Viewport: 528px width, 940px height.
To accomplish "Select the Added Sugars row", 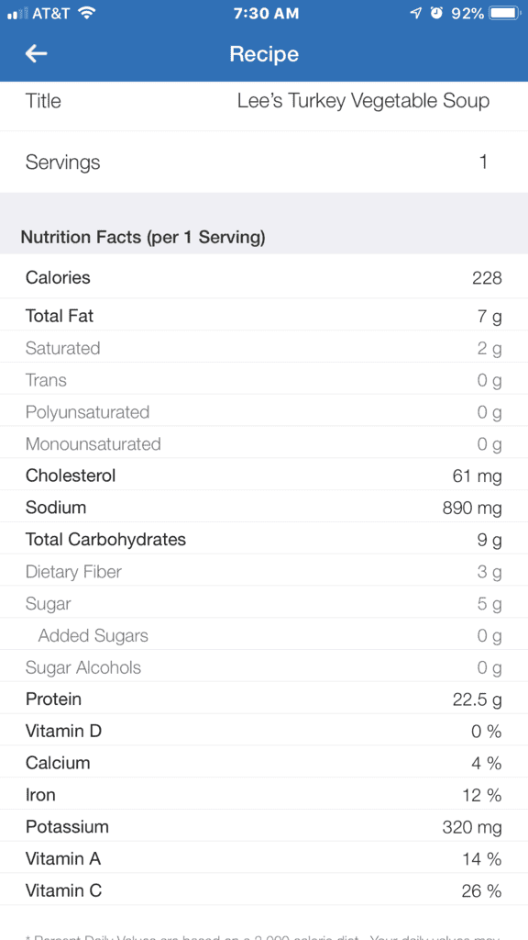I will pos(264,635).
